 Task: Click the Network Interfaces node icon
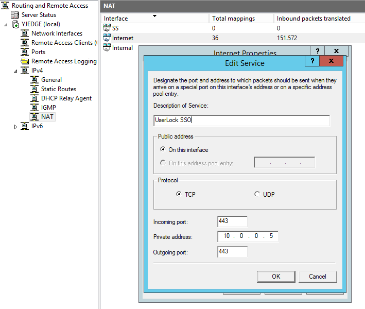click(x=25, y=33)
